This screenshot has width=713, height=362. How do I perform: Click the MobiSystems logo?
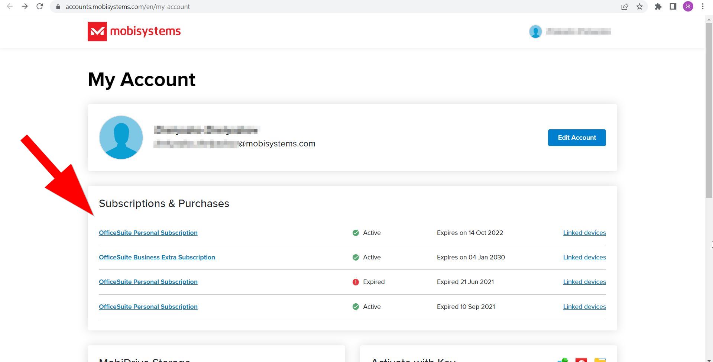coord(134,32)
